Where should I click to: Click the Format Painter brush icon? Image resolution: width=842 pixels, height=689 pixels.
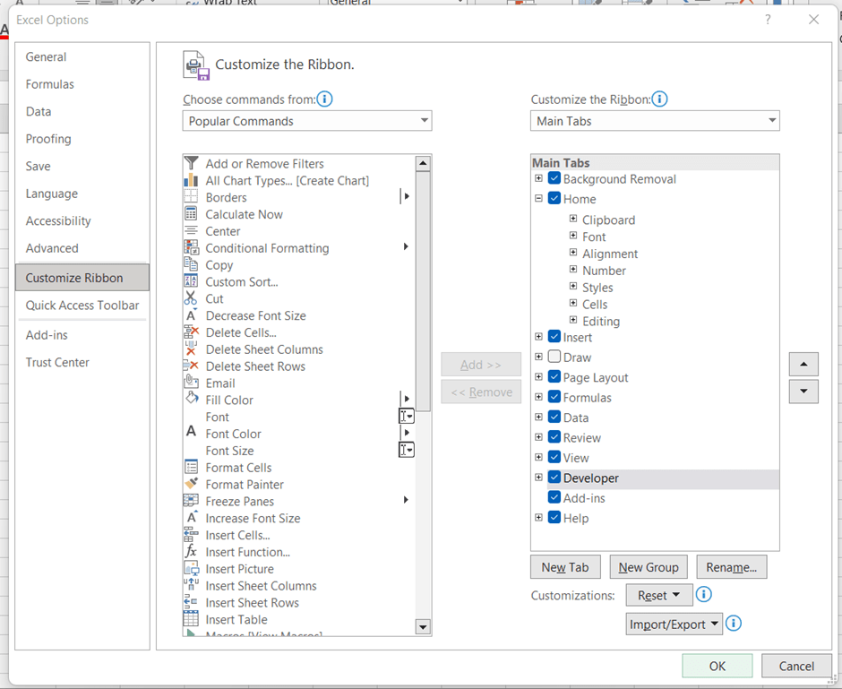point(191,483)
